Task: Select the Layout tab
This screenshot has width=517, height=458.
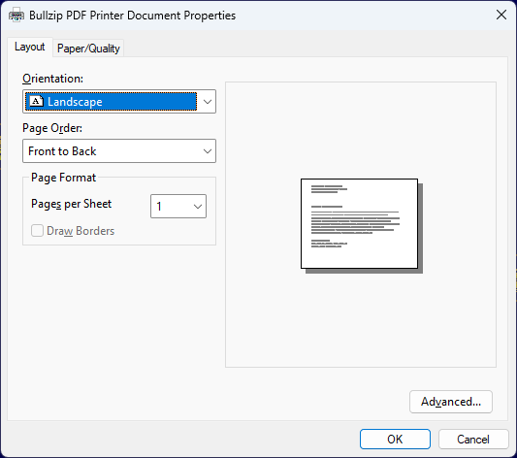Action: click(x=30, y=47)
